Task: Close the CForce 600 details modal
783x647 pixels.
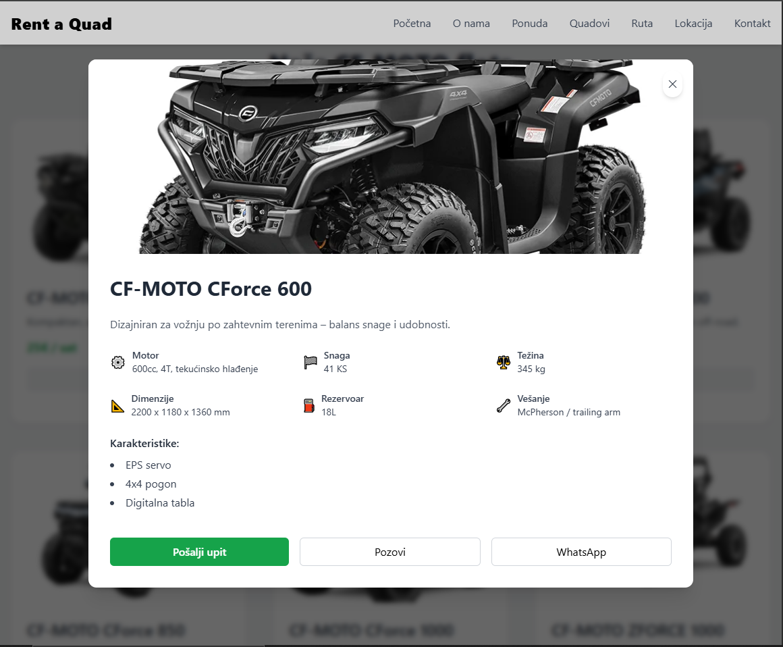Action: (x=672, y=84)
